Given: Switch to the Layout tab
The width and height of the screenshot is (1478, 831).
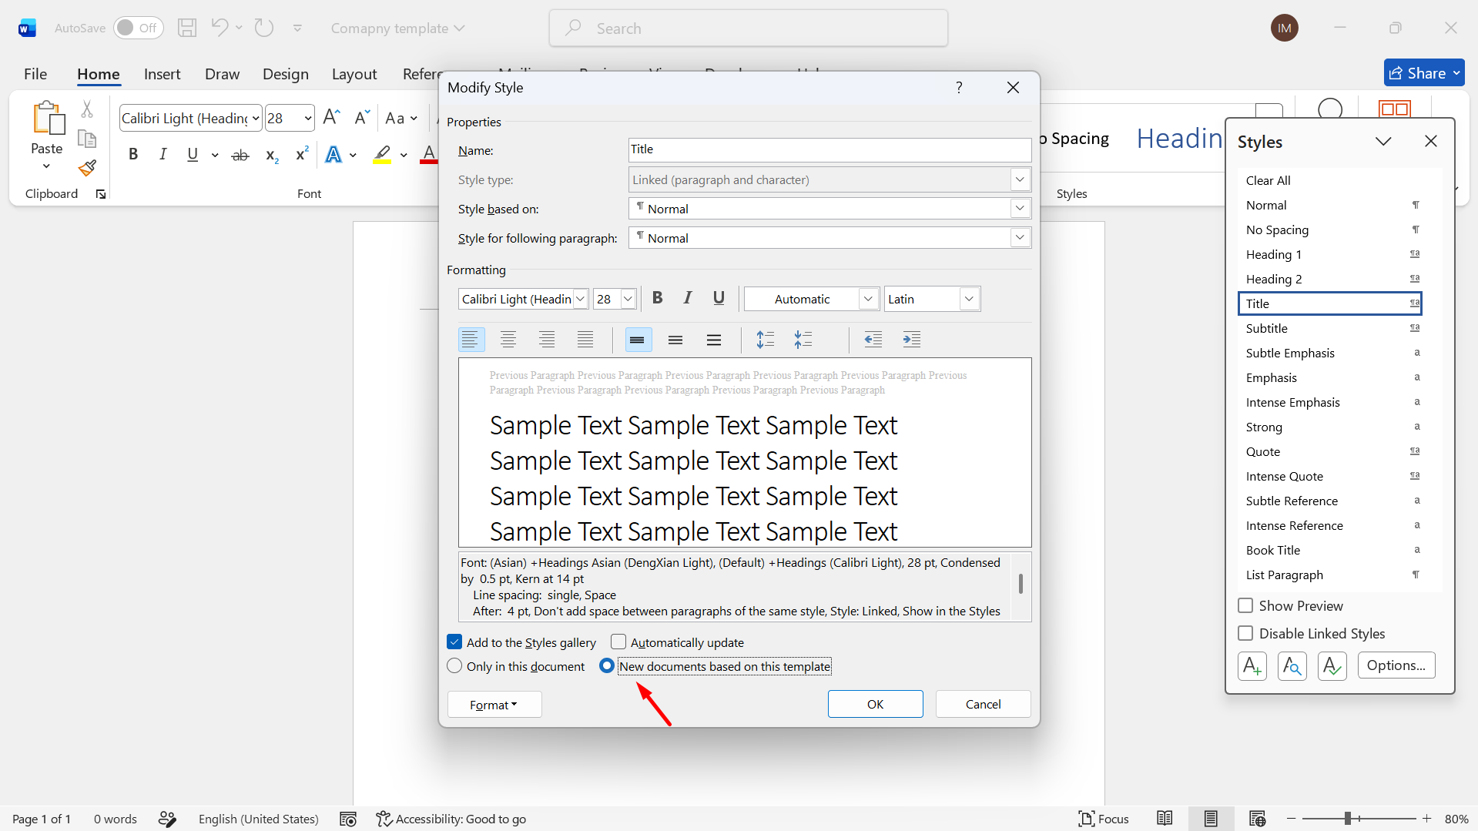Looking at the screenshot, I should click(354, 74).
